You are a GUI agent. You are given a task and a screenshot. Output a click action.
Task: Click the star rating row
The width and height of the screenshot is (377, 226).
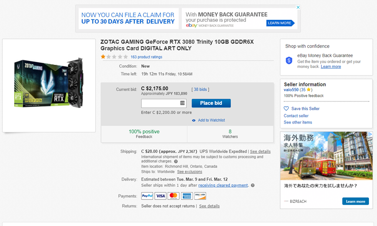tap(114, 57)
